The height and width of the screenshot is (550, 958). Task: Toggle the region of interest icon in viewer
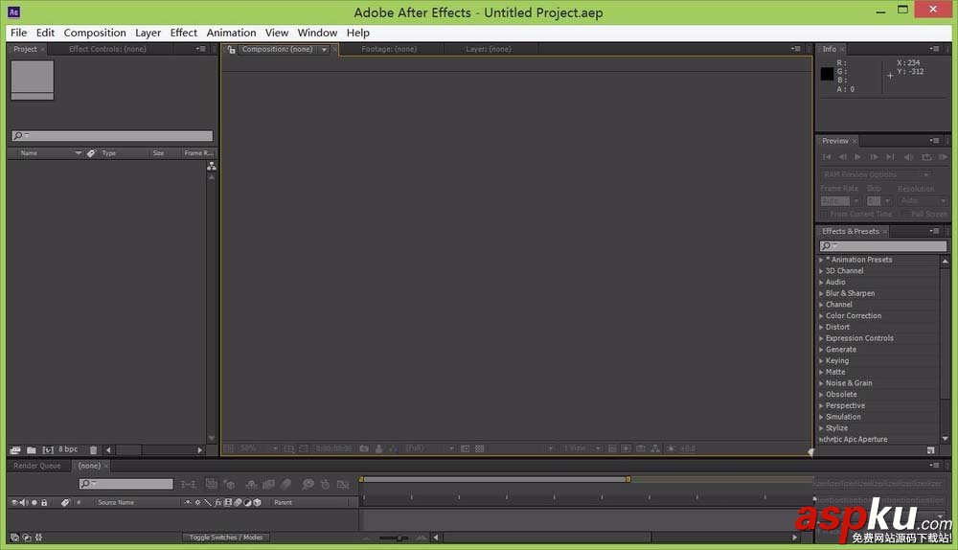(465, 448)
